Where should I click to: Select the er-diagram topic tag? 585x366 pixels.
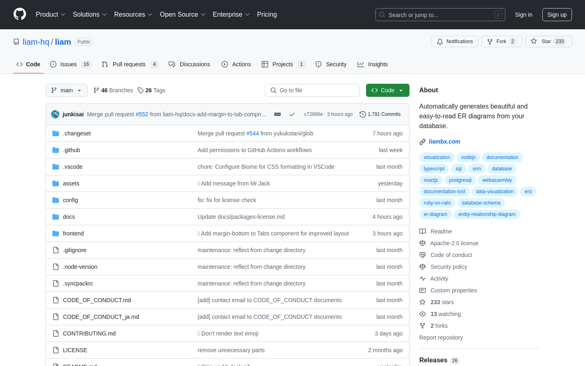[435, 214]
